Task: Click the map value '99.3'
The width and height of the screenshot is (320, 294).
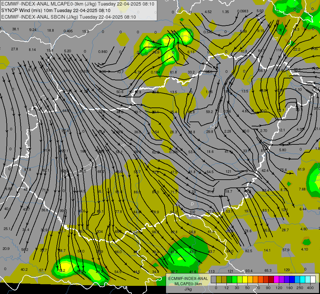Action: pos(63,211)
